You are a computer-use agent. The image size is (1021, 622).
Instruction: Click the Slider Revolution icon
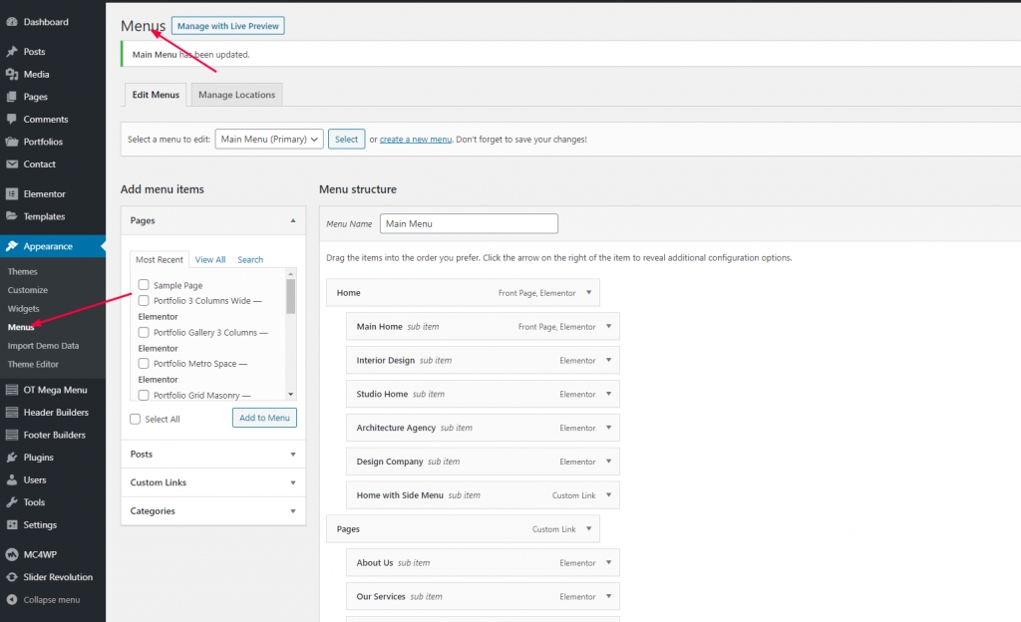coord(12,577)
